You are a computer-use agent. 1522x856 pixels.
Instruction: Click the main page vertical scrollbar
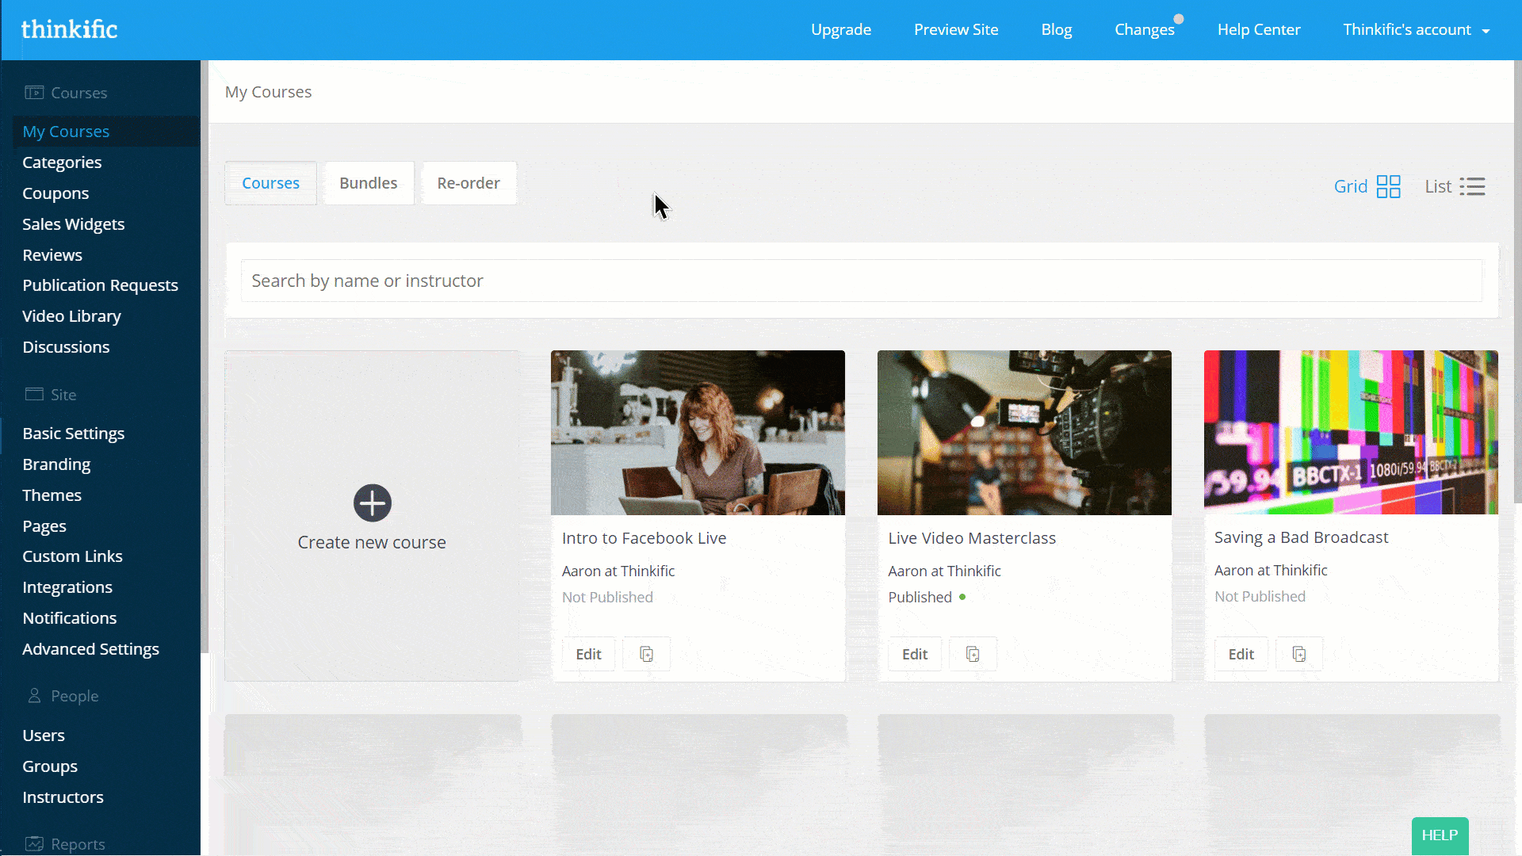1517,281
